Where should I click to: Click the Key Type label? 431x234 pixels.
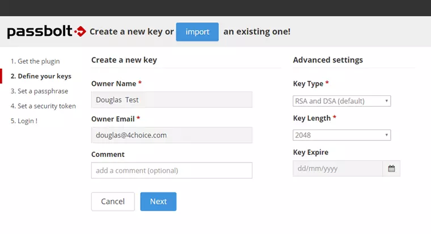point(308,84)
